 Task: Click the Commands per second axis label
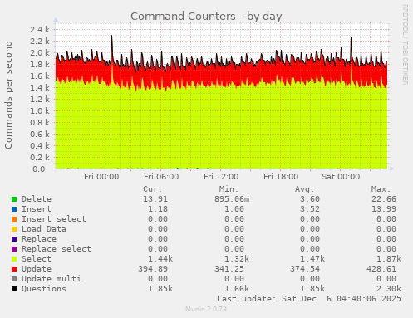tap(8, 95)
